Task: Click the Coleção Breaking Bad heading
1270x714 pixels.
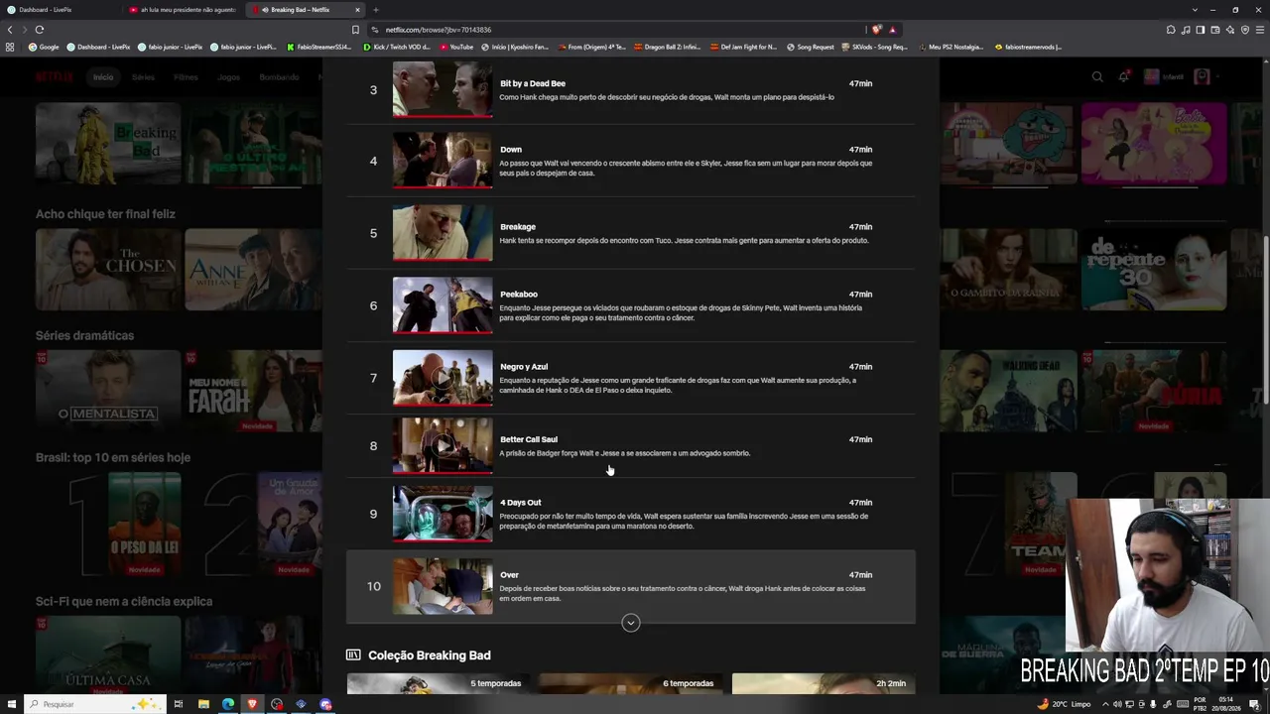Action: point(430,655)
